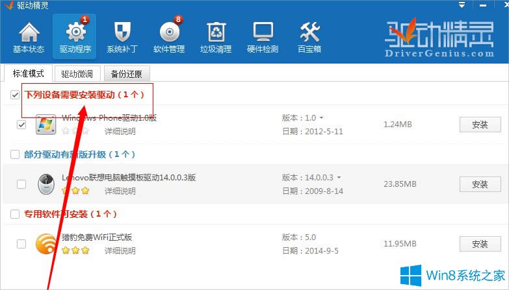
Task: Open 详细说明 for Lenovo touchpad driver
Action: (120, 191)
